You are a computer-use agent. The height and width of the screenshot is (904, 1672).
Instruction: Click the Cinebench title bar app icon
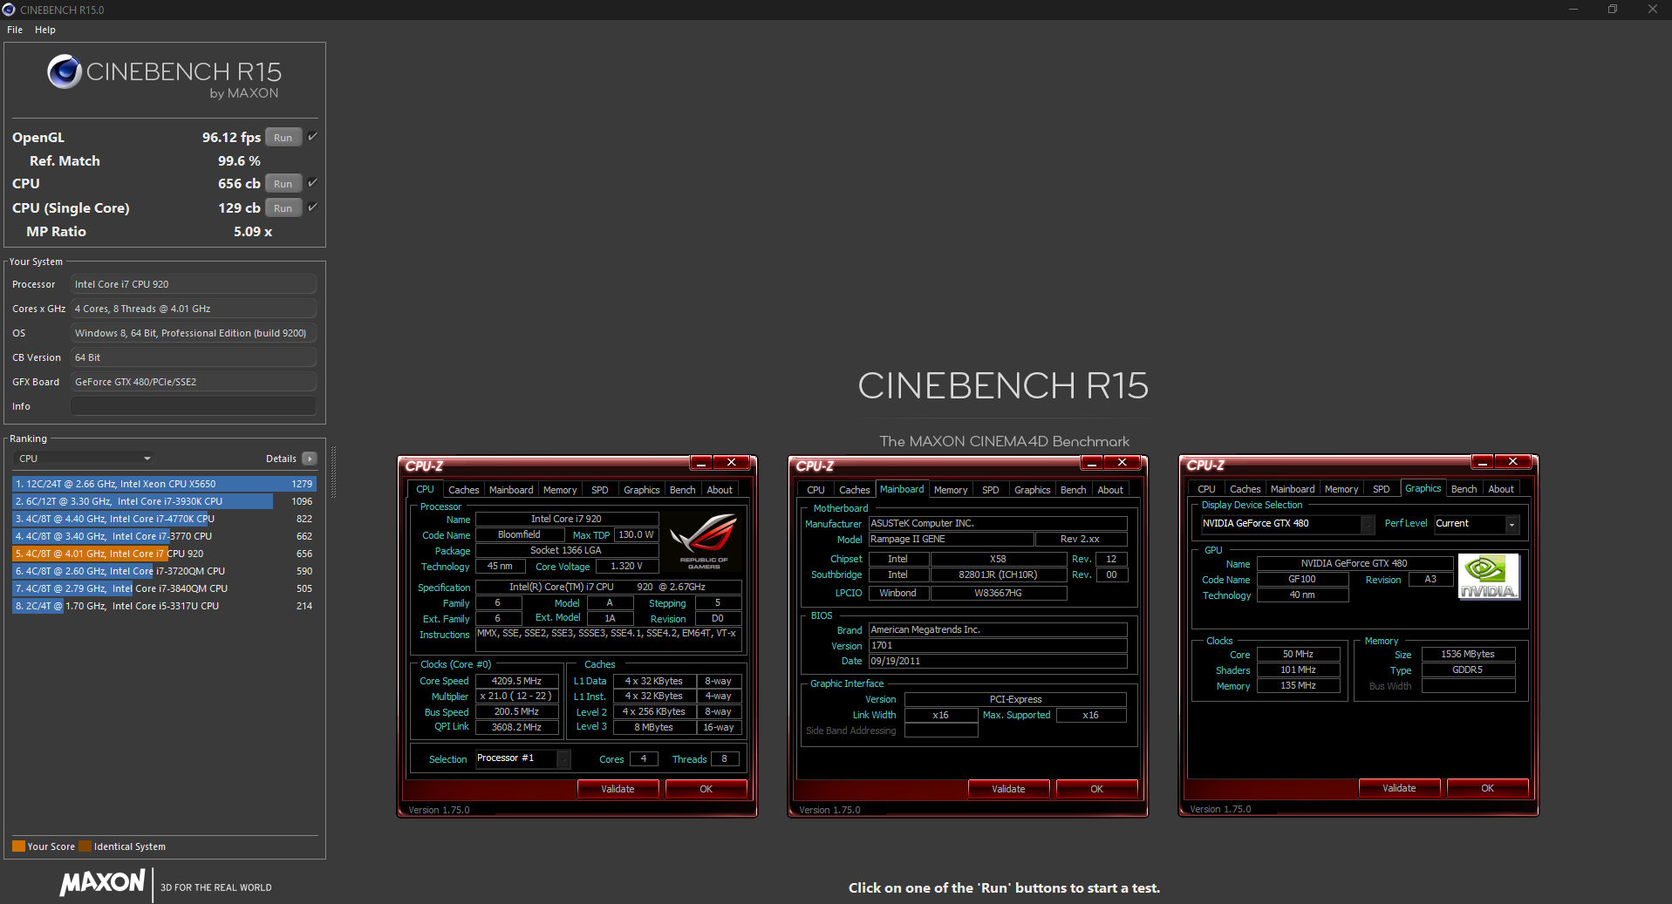[9, 10]
